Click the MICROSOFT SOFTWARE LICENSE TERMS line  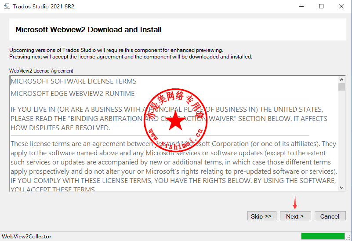(73, 81)
